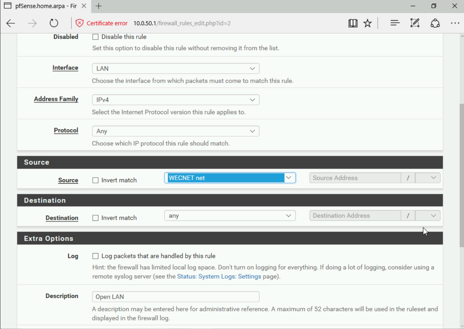Click the Favorites star icon
The height and width of the screenshot is (329, 464).
pos(368,23)
